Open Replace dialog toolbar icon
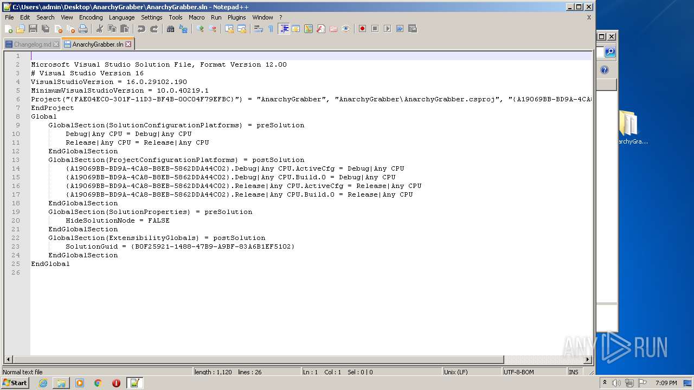Viewport: 694px width, 390px height. pos(183,29)
